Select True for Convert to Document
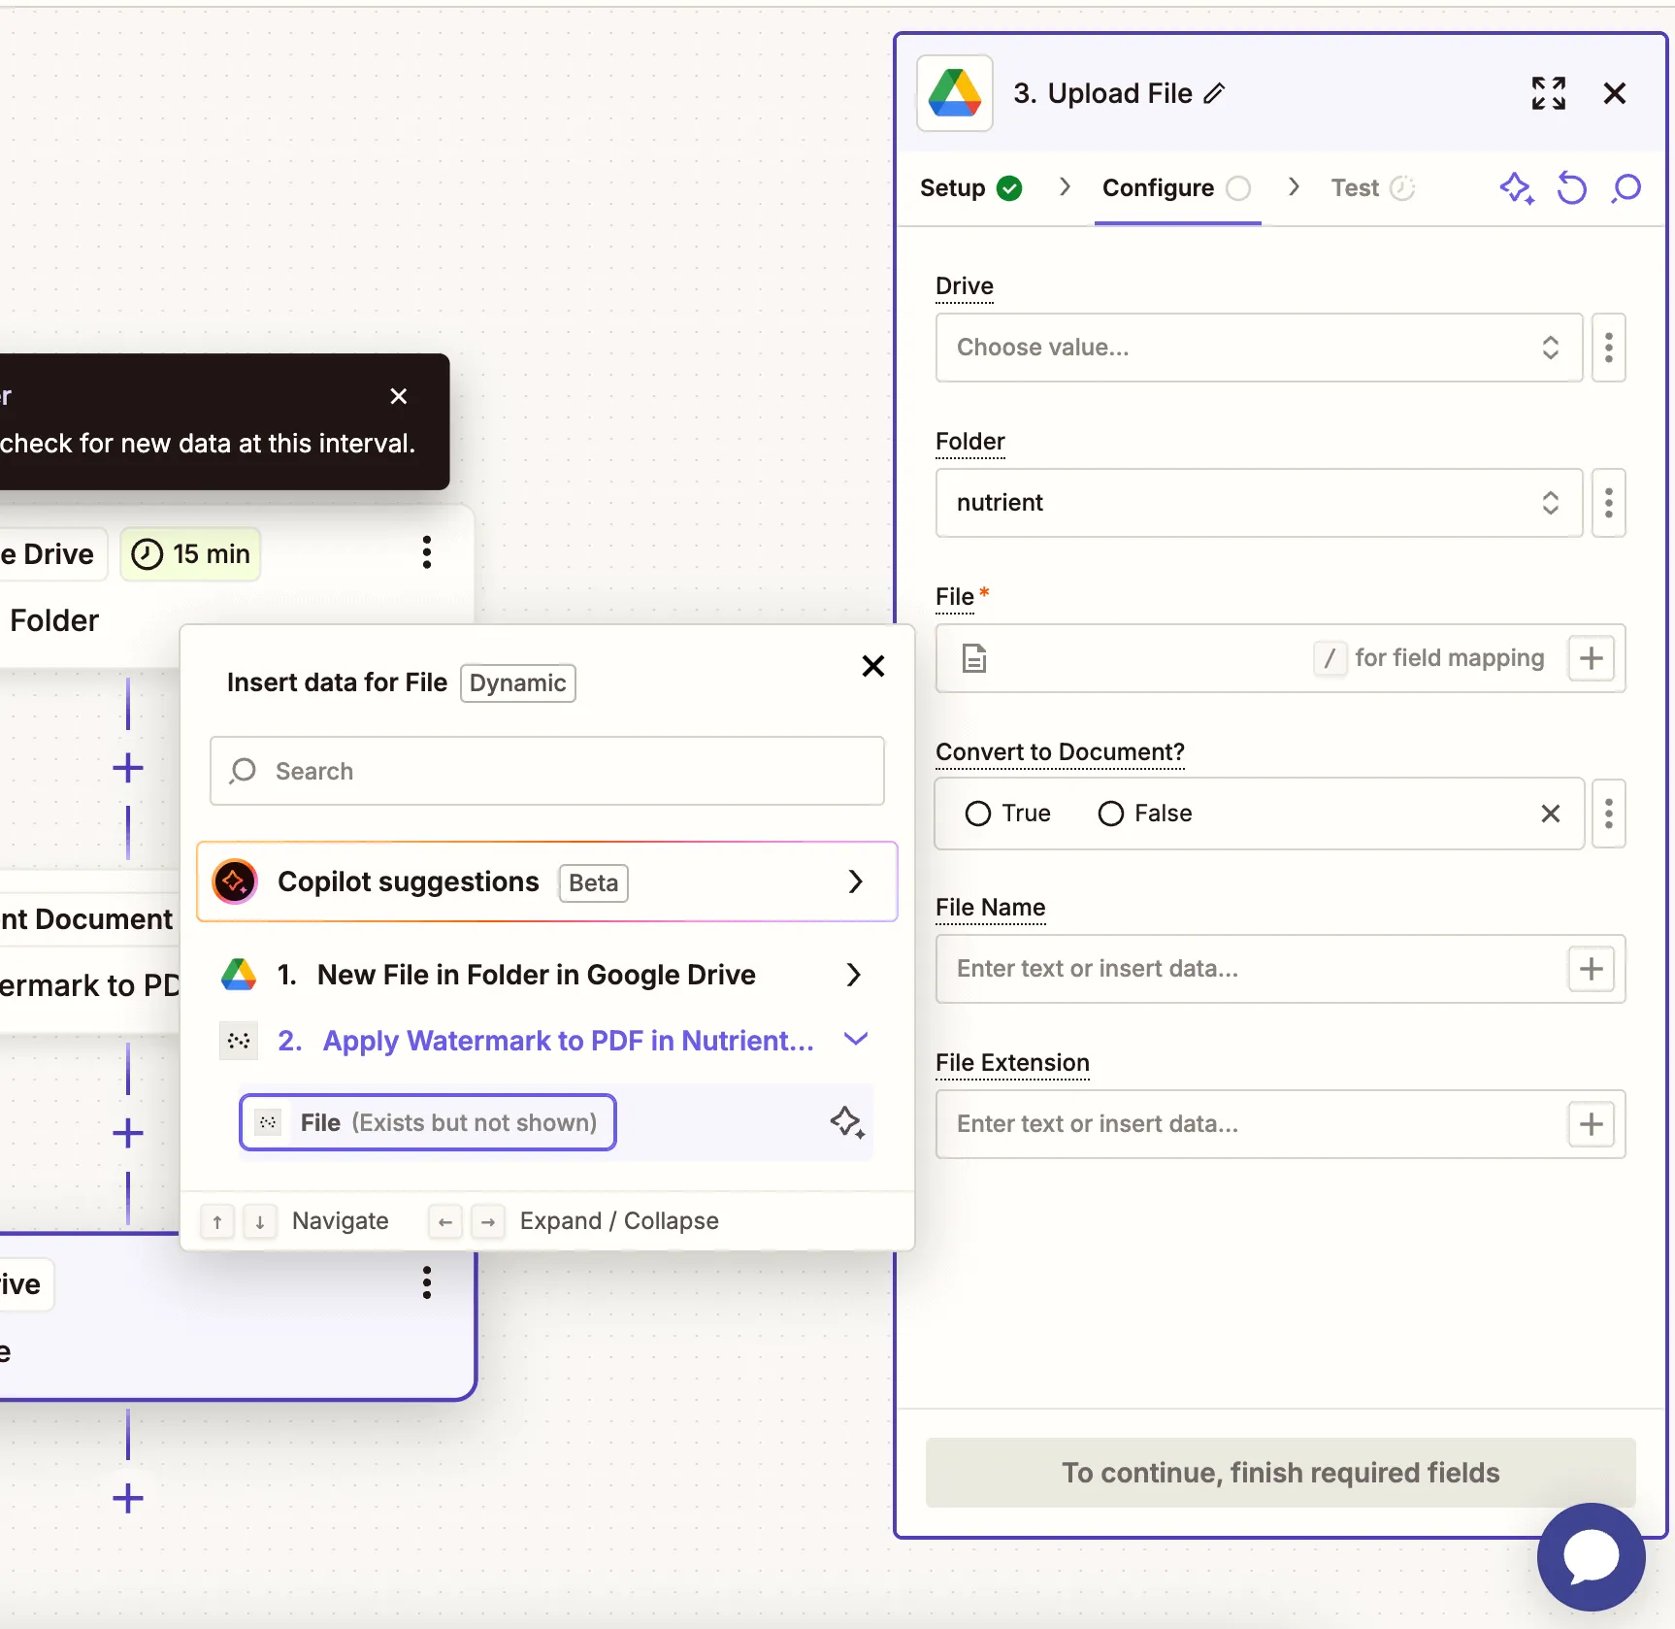 (x=976, y=814)
